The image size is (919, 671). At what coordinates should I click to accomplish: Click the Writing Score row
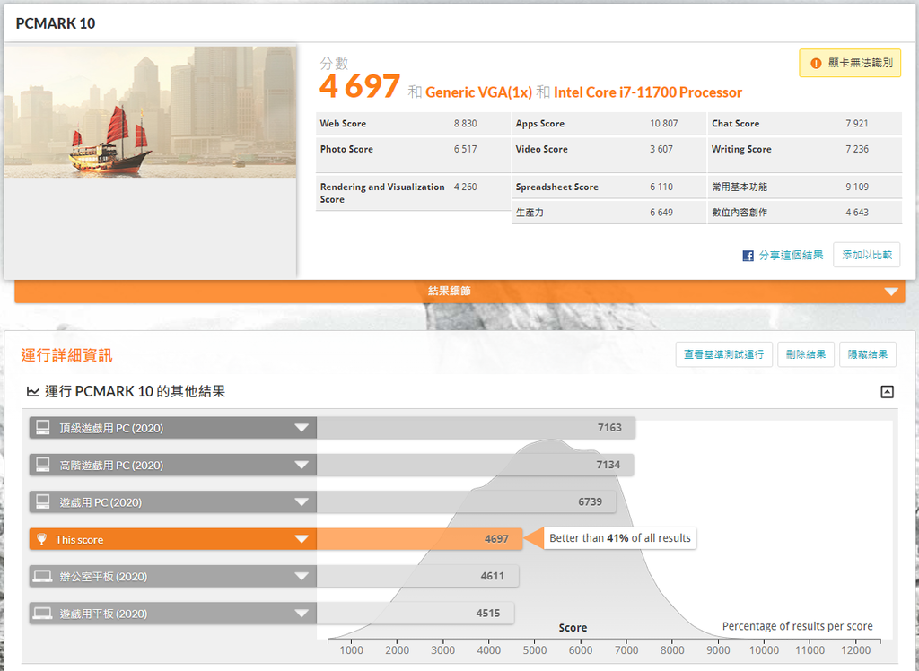click(805, 154)
